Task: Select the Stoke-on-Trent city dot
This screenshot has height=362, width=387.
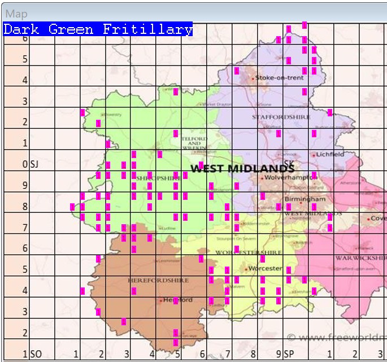Action: (x=253, y=78)
